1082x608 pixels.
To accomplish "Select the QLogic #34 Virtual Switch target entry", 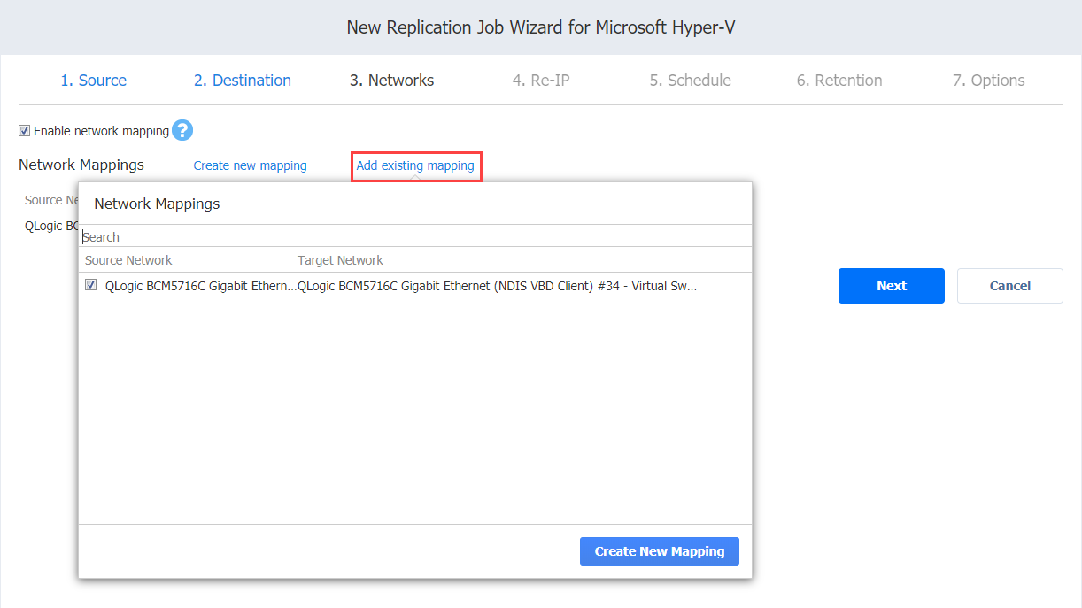I will click(x=497, y=286).
